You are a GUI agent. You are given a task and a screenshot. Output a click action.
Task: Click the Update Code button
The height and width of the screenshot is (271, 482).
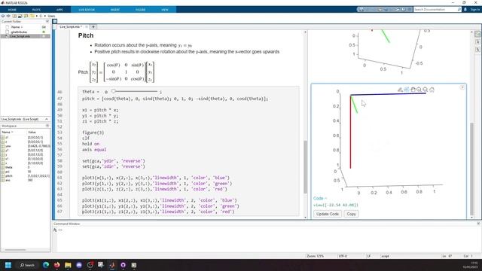point(328,214)
